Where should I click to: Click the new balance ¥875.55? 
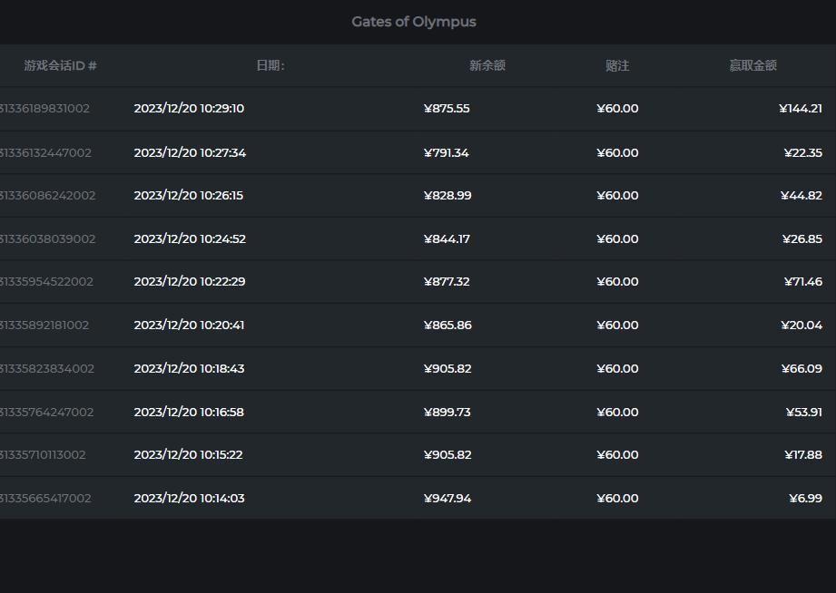point(447,109)
